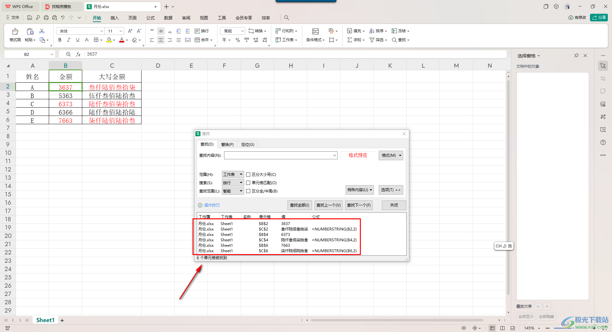Toggle Bold formatting
The height and width of the screenshot is (332, 612).
pyautogui.click(x=60, y=40)
